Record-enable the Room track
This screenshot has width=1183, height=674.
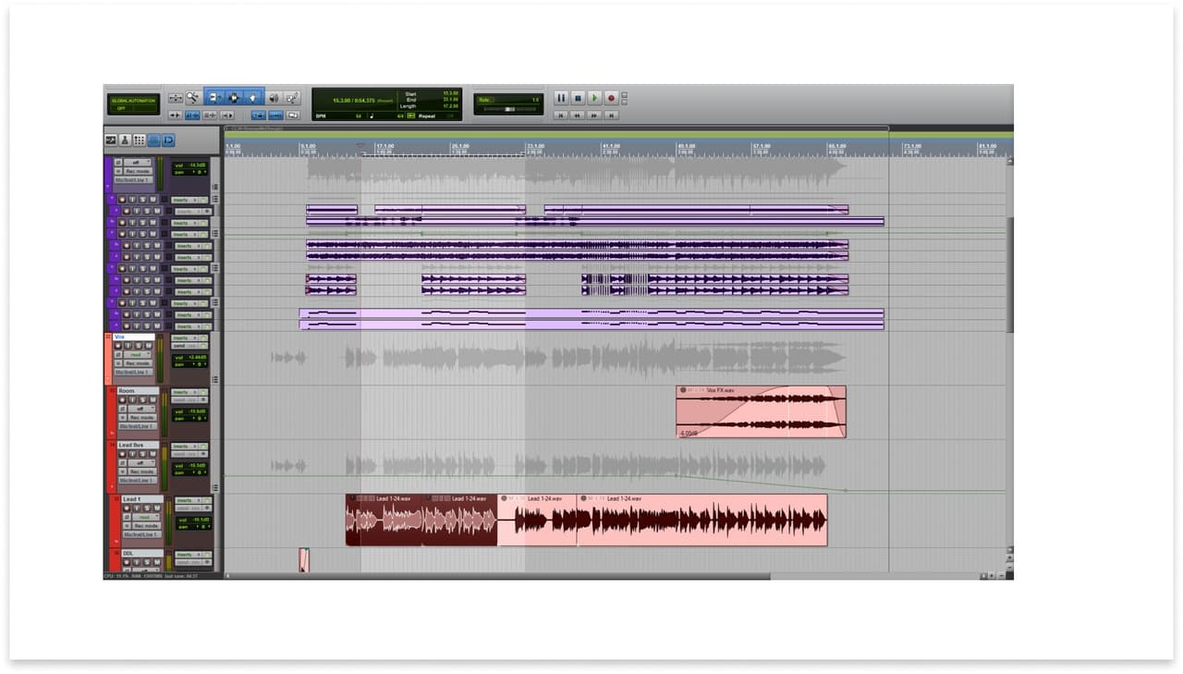pyautogui.click(x=120, y=399)
